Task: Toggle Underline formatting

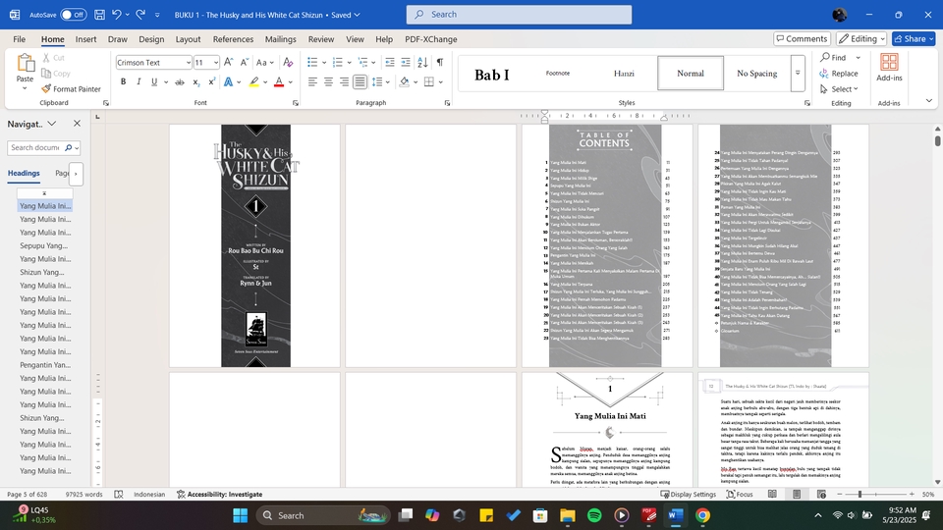Action: tap(154, 81)
